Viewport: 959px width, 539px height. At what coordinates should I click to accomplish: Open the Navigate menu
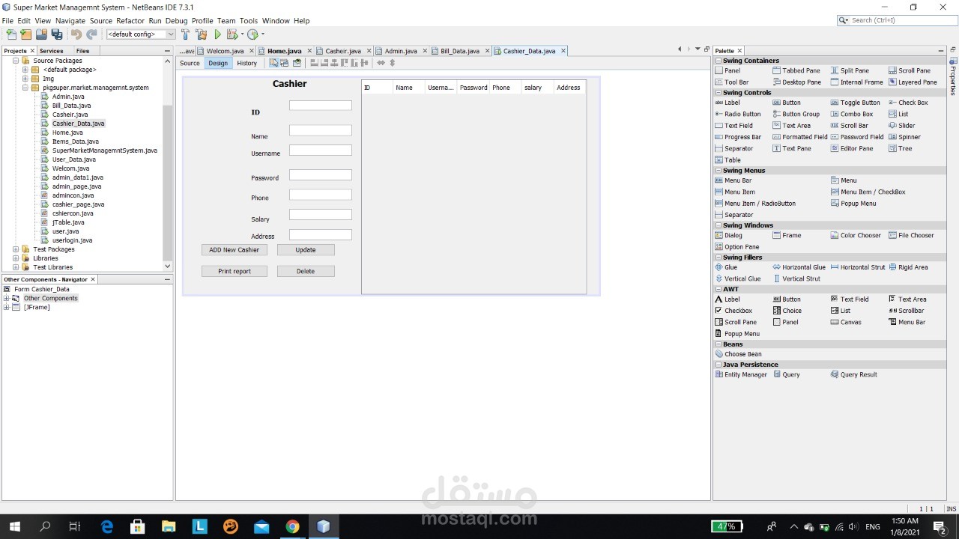point(70,21)
